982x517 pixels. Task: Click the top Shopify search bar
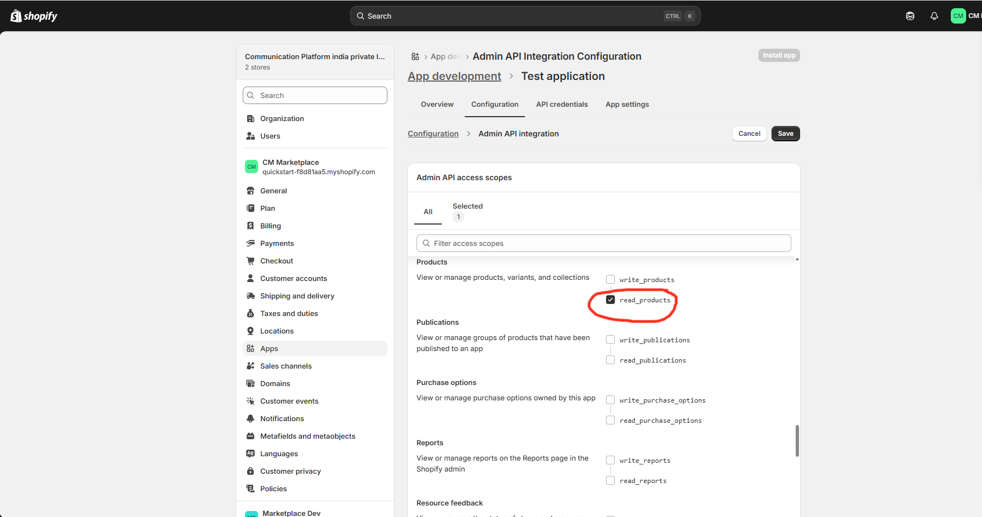click(525, 16)
